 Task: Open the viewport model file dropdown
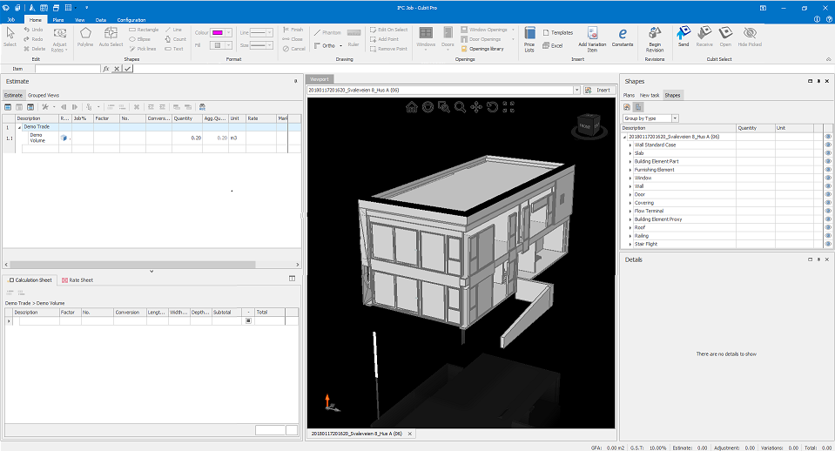(x=576, y=91)
